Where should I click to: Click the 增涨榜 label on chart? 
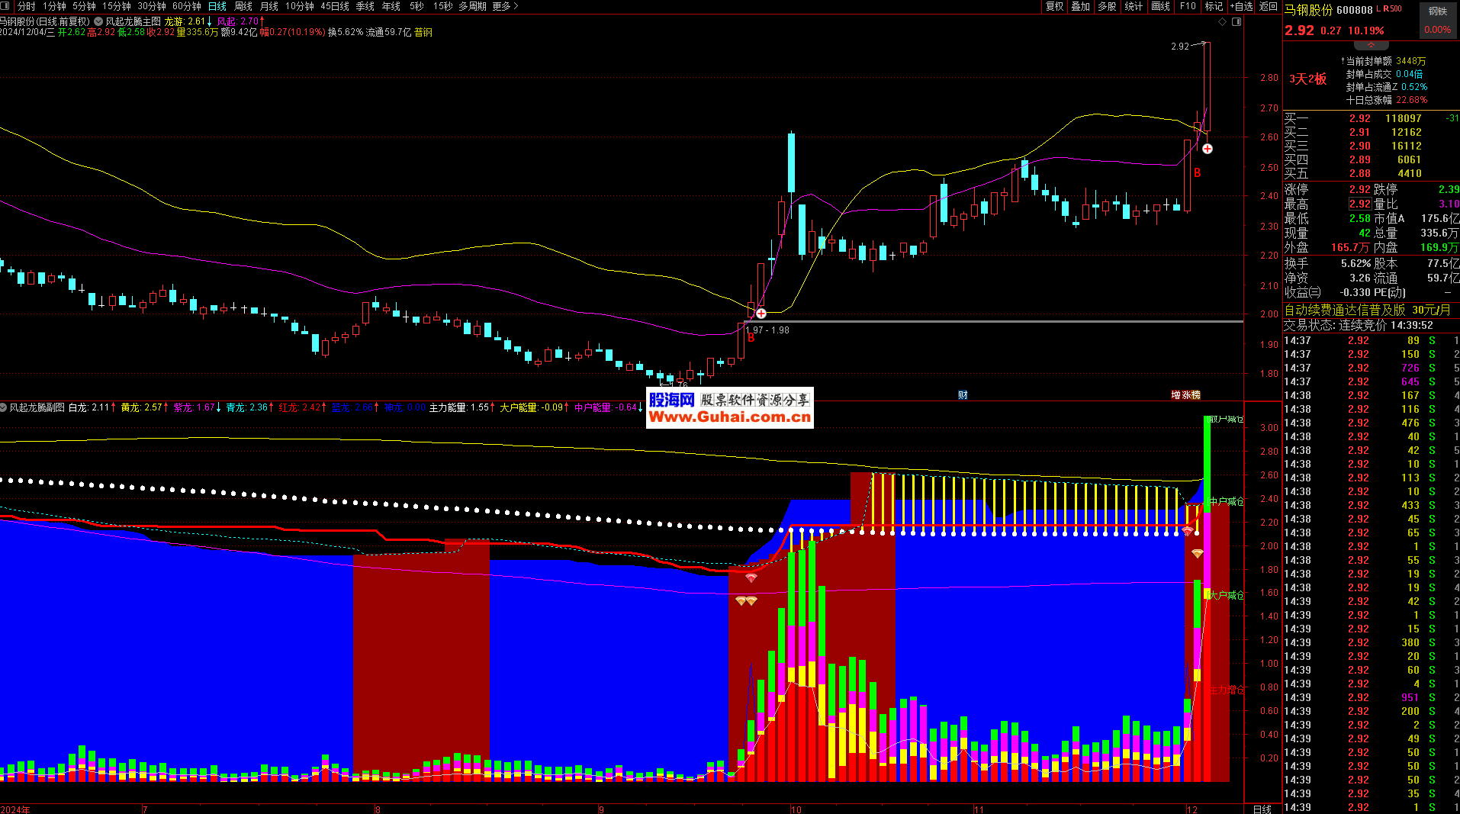click(1185, 394)
